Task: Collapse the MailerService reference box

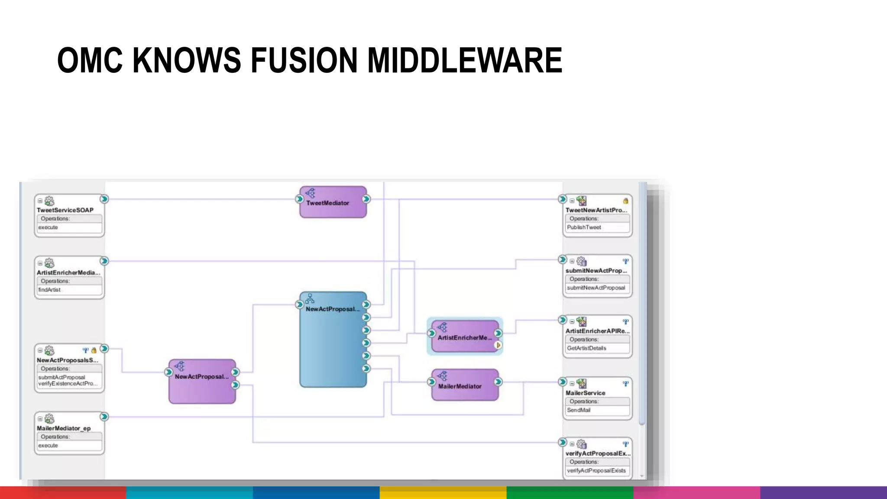Action: 572,384
